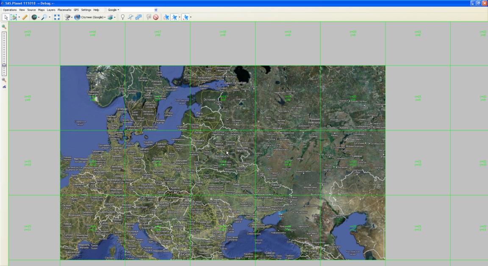
Task: Click the search go button
Action: click(x=156, y=10)
